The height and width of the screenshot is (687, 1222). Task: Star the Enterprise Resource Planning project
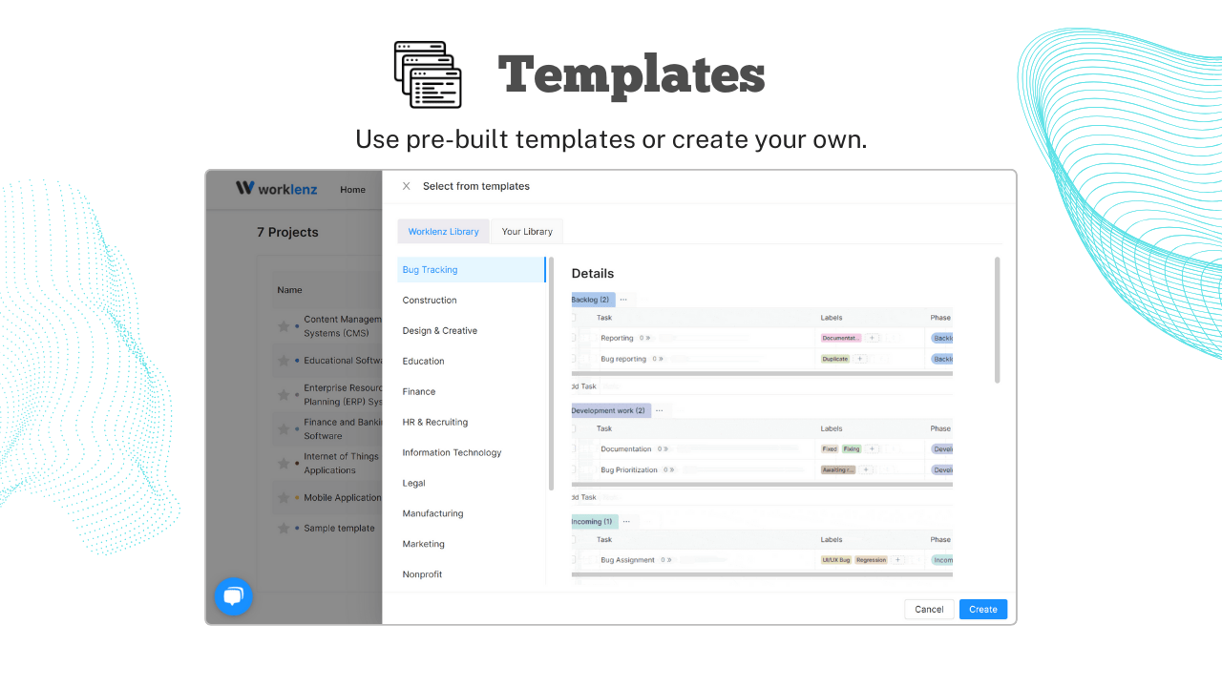[x=283, y=395]
